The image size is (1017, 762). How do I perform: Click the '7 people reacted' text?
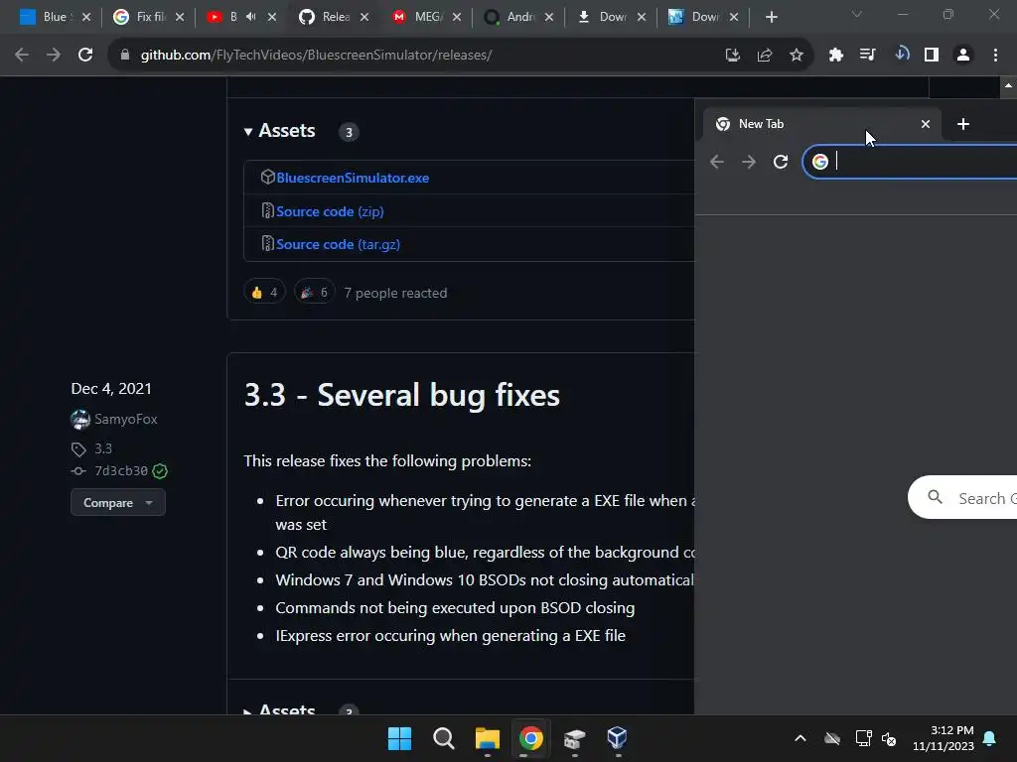click(x=395, y=294)
